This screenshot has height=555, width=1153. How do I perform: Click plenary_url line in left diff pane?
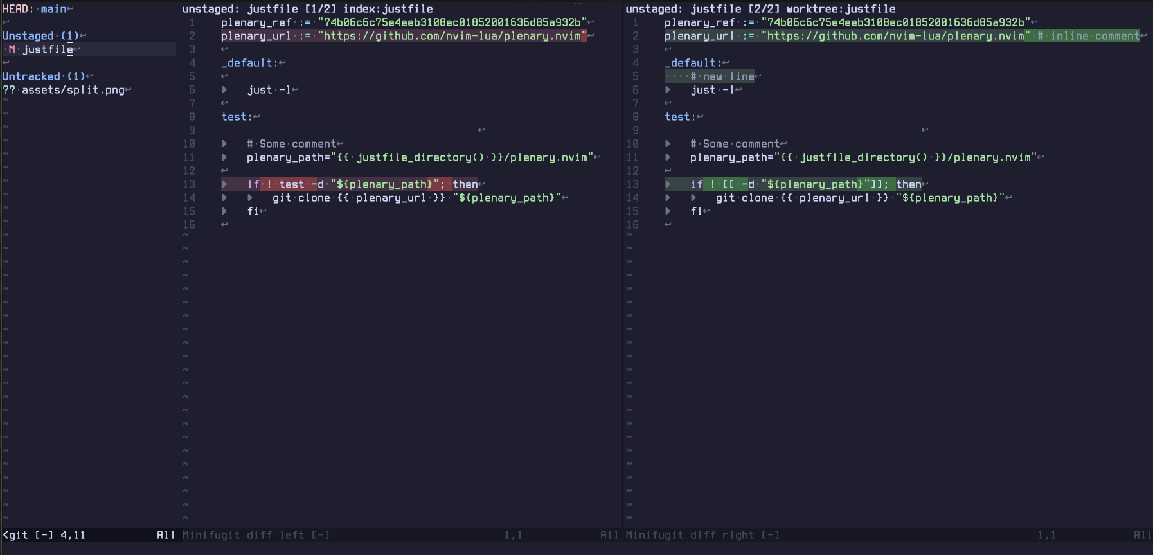tap(404, 36)
